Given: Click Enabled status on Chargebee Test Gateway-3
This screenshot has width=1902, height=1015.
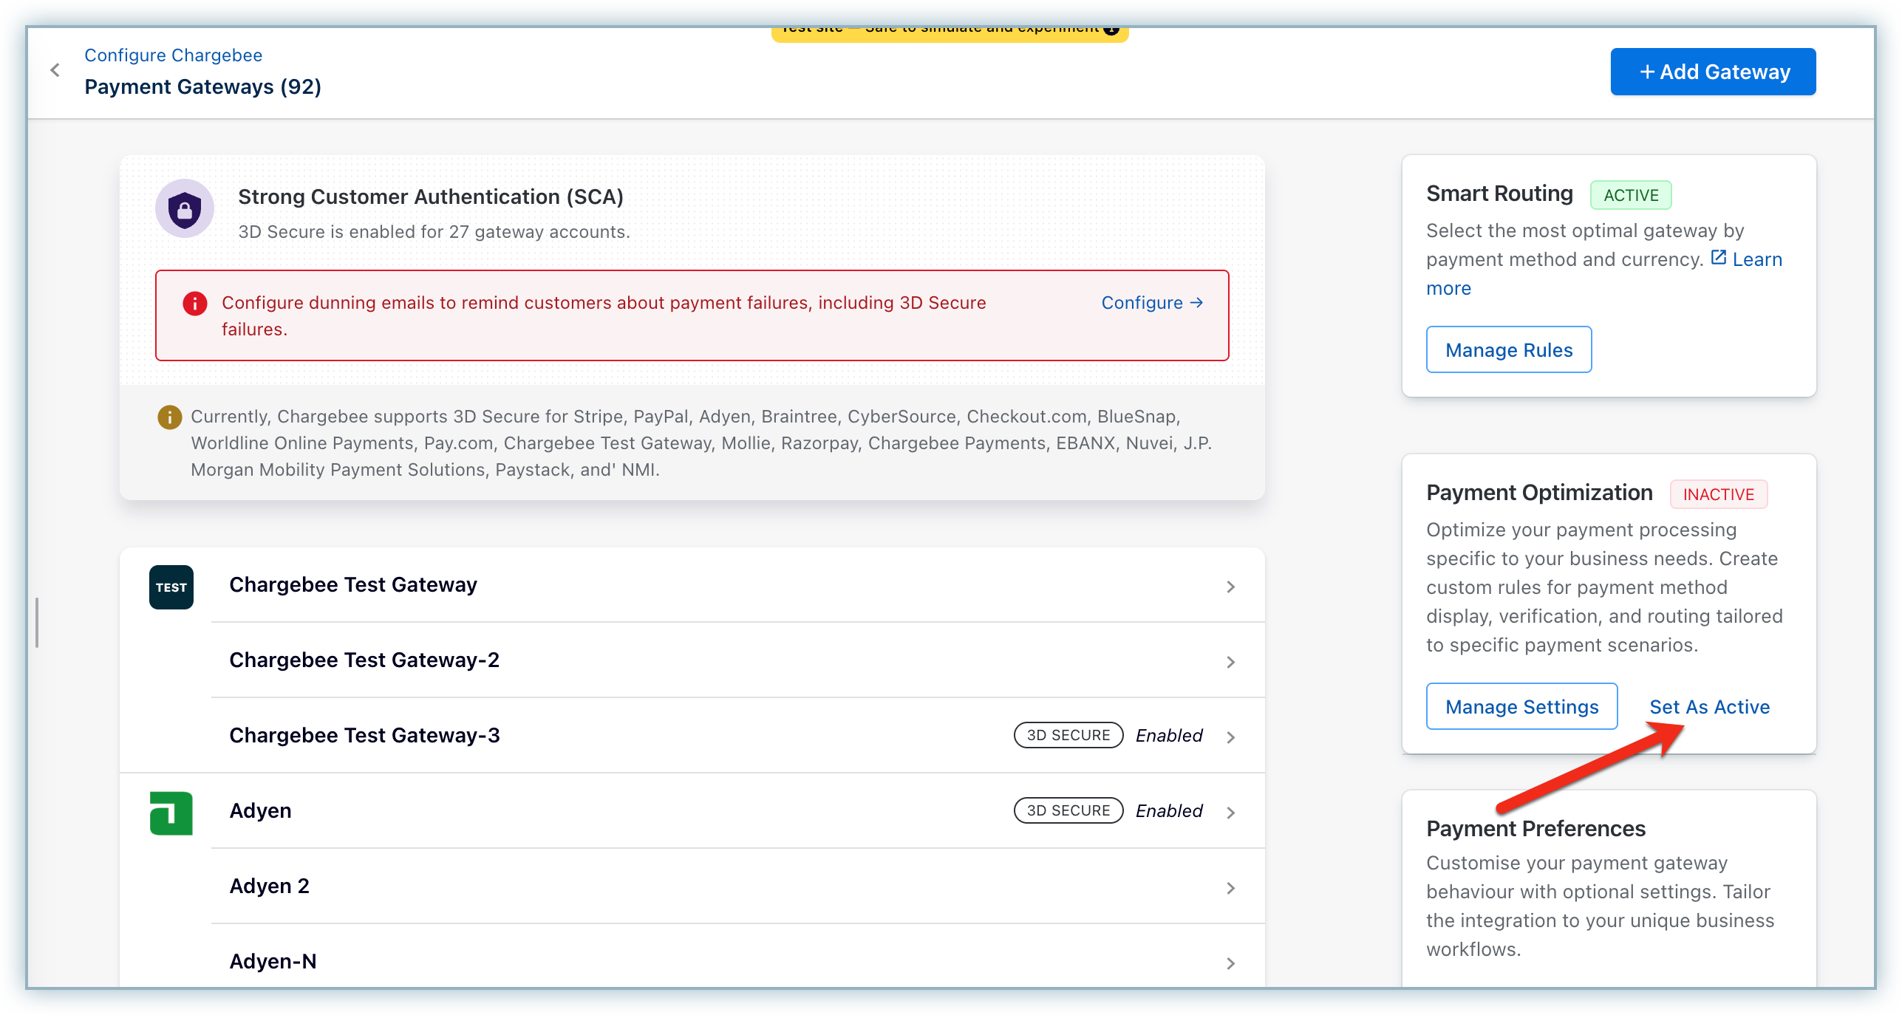Looking at the screenshot, I should [x=1169, y=736].
